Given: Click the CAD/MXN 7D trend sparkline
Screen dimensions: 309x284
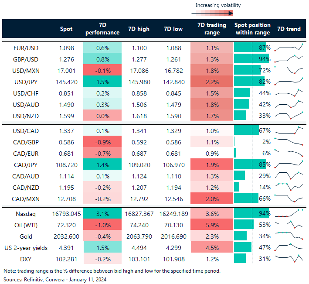Looking at the screenshot, I should point(289,198).
